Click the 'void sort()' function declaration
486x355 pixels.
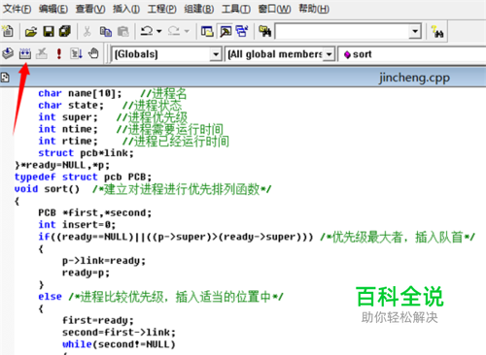pyautogui.click(x=47, y=189)
